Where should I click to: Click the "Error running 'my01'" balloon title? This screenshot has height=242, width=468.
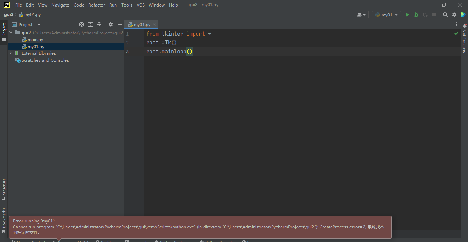click(x=34, y=221)
